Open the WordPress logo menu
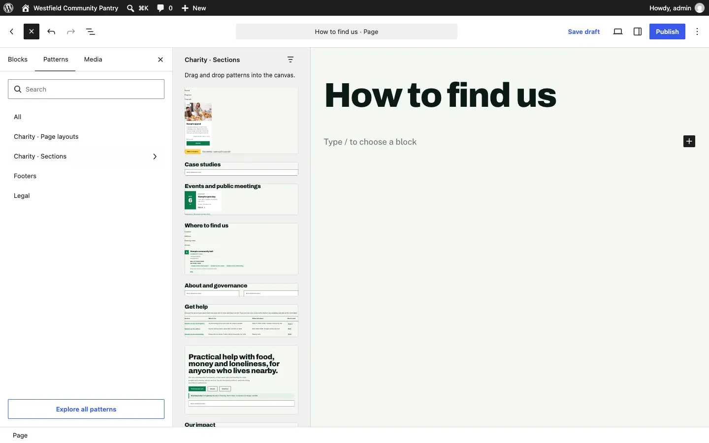This screenshot has height=443, width=709. [8, 8]
